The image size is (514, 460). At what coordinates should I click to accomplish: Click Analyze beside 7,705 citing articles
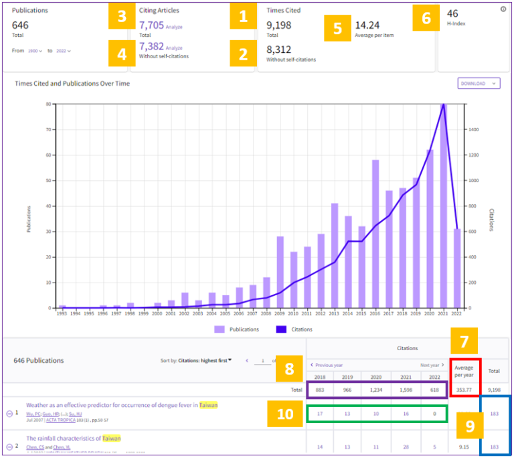coord(174,27)
